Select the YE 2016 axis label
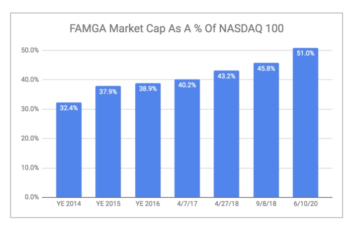 pyautogui.click(x=148, y=204)
